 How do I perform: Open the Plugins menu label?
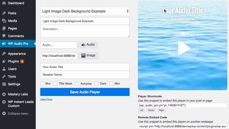click(x=13, y=61)
